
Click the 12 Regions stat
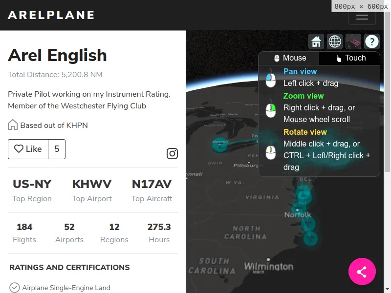[114, 233]
